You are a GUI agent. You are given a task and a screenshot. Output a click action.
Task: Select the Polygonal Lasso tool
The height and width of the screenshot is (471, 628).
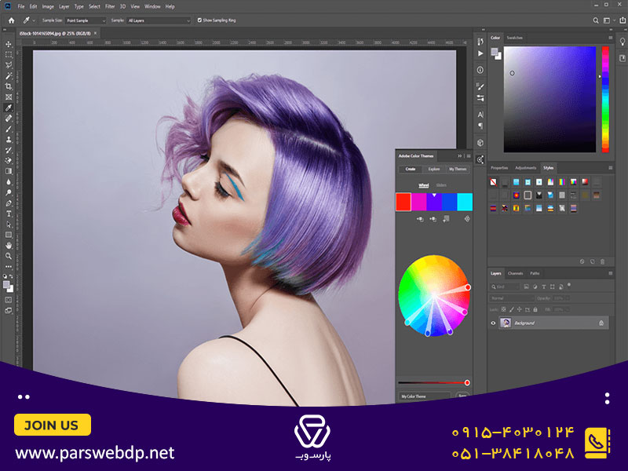9,65
